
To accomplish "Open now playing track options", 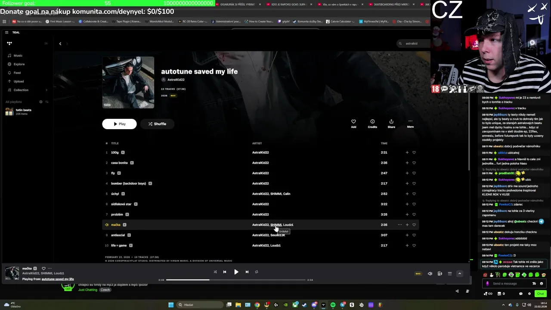I will coord(50,269).
